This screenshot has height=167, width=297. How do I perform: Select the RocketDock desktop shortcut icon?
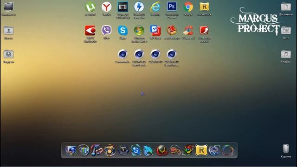[204, 7]
